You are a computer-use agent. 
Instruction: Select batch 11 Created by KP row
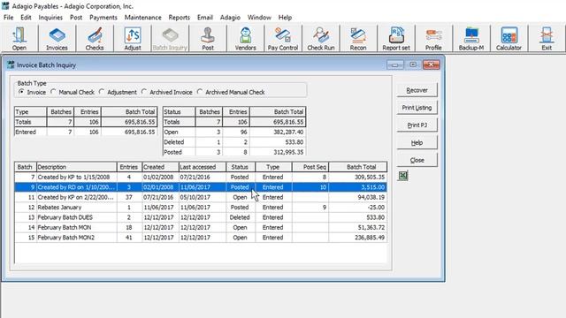point(201,197)
